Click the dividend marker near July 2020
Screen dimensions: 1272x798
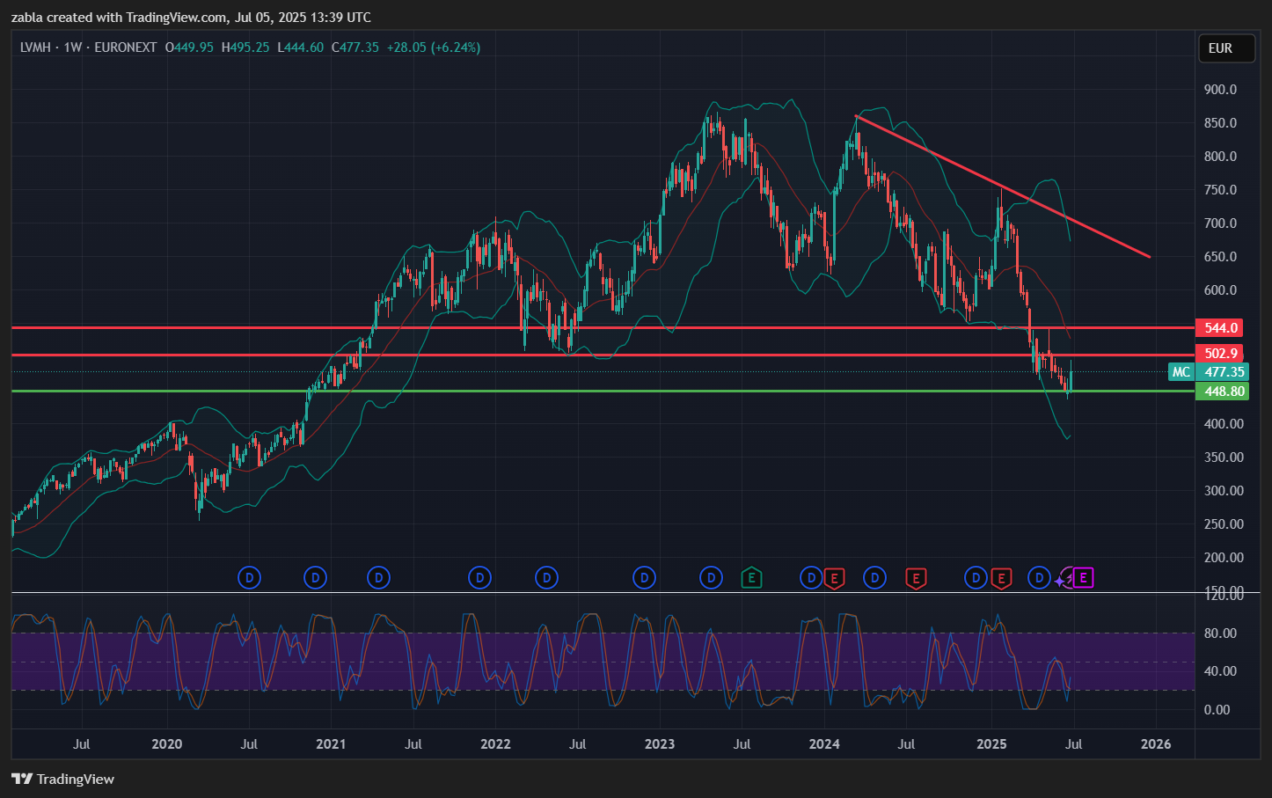(250, 578)
